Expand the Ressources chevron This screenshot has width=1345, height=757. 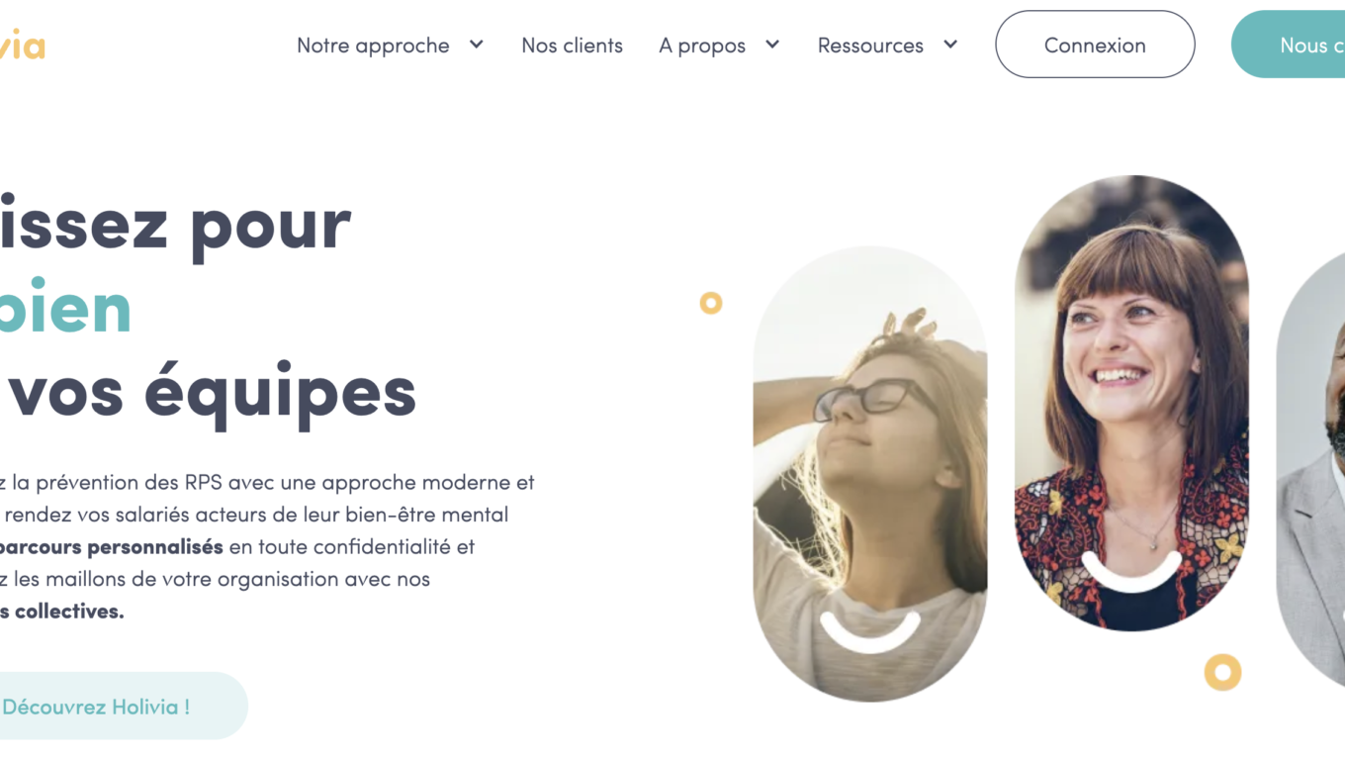click(x=950, y=45)
